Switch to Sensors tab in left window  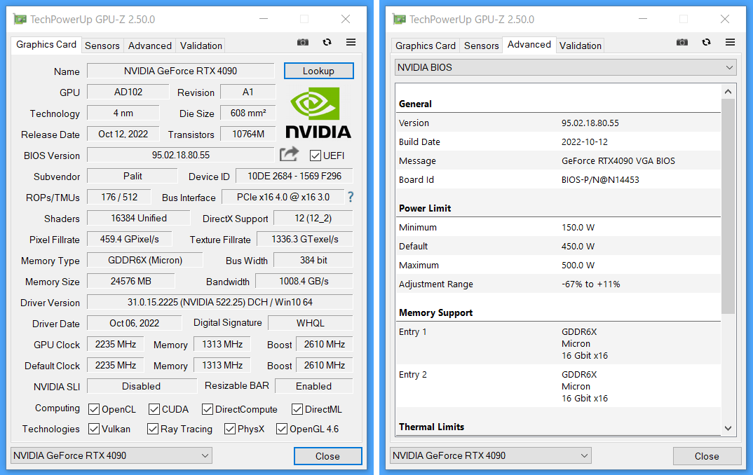click(102, 46)
